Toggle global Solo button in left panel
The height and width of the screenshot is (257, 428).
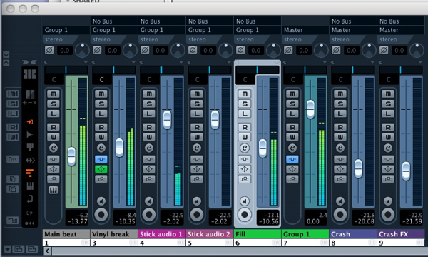pos(13,104)
